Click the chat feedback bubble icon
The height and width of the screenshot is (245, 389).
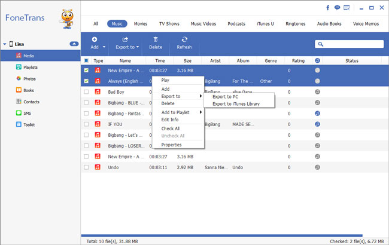coord(337,8)
